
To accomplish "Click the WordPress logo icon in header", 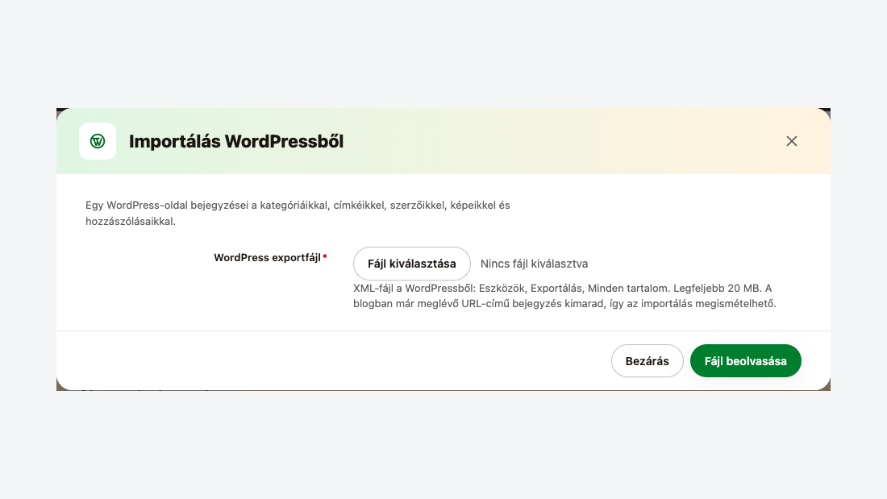I will click(98, 141).
